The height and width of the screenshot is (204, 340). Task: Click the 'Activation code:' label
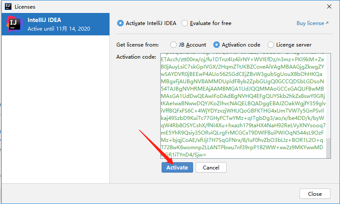(x=136, y=57)
